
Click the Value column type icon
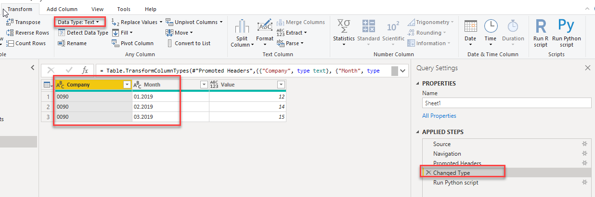pos(214,85)
